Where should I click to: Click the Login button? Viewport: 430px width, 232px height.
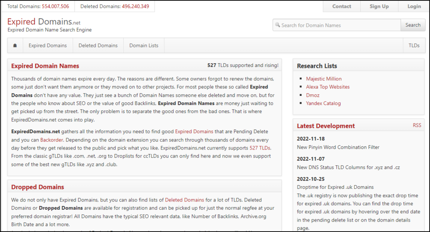414,6
